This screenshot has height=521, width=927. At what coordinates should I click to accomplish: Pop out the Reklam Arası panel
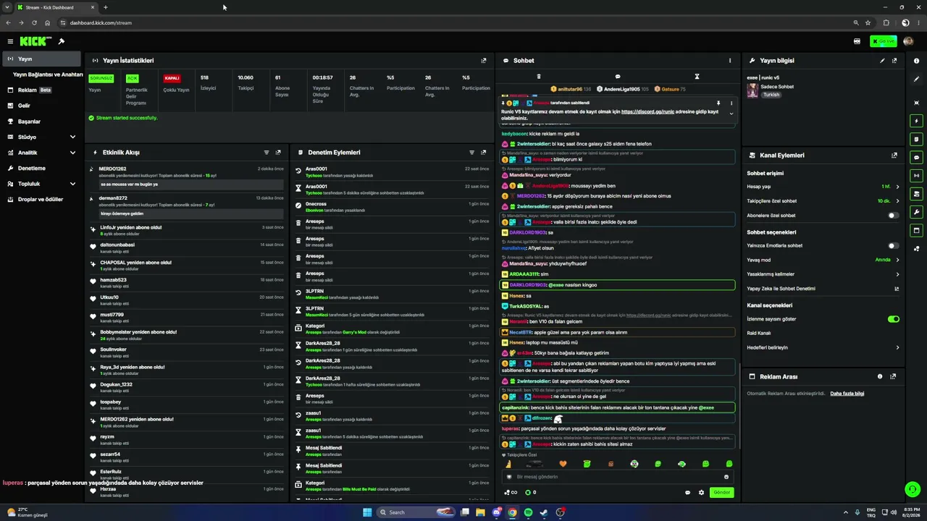(x=893, y=376)
